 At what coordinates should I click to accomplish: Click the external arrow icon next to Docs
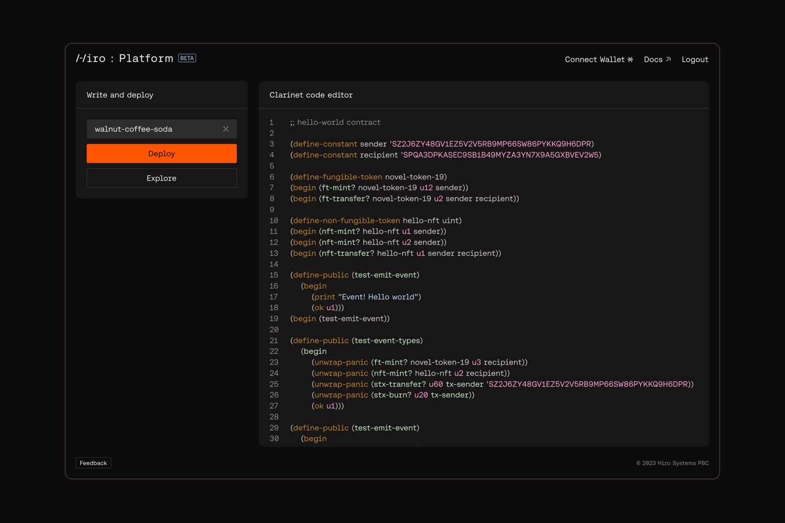(668, 60)
